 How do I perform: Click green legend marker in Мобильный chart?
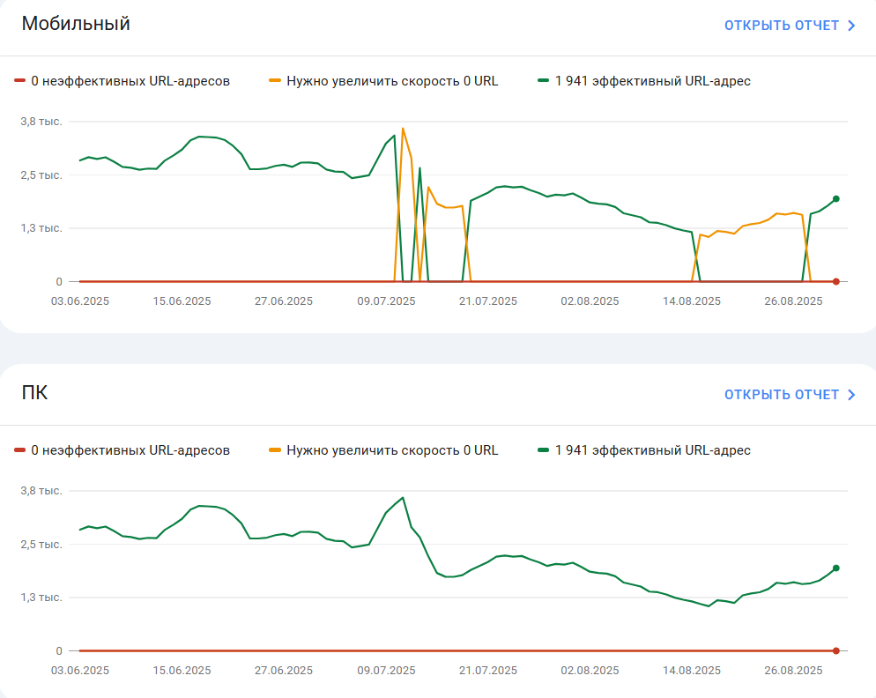pos(543,81)
